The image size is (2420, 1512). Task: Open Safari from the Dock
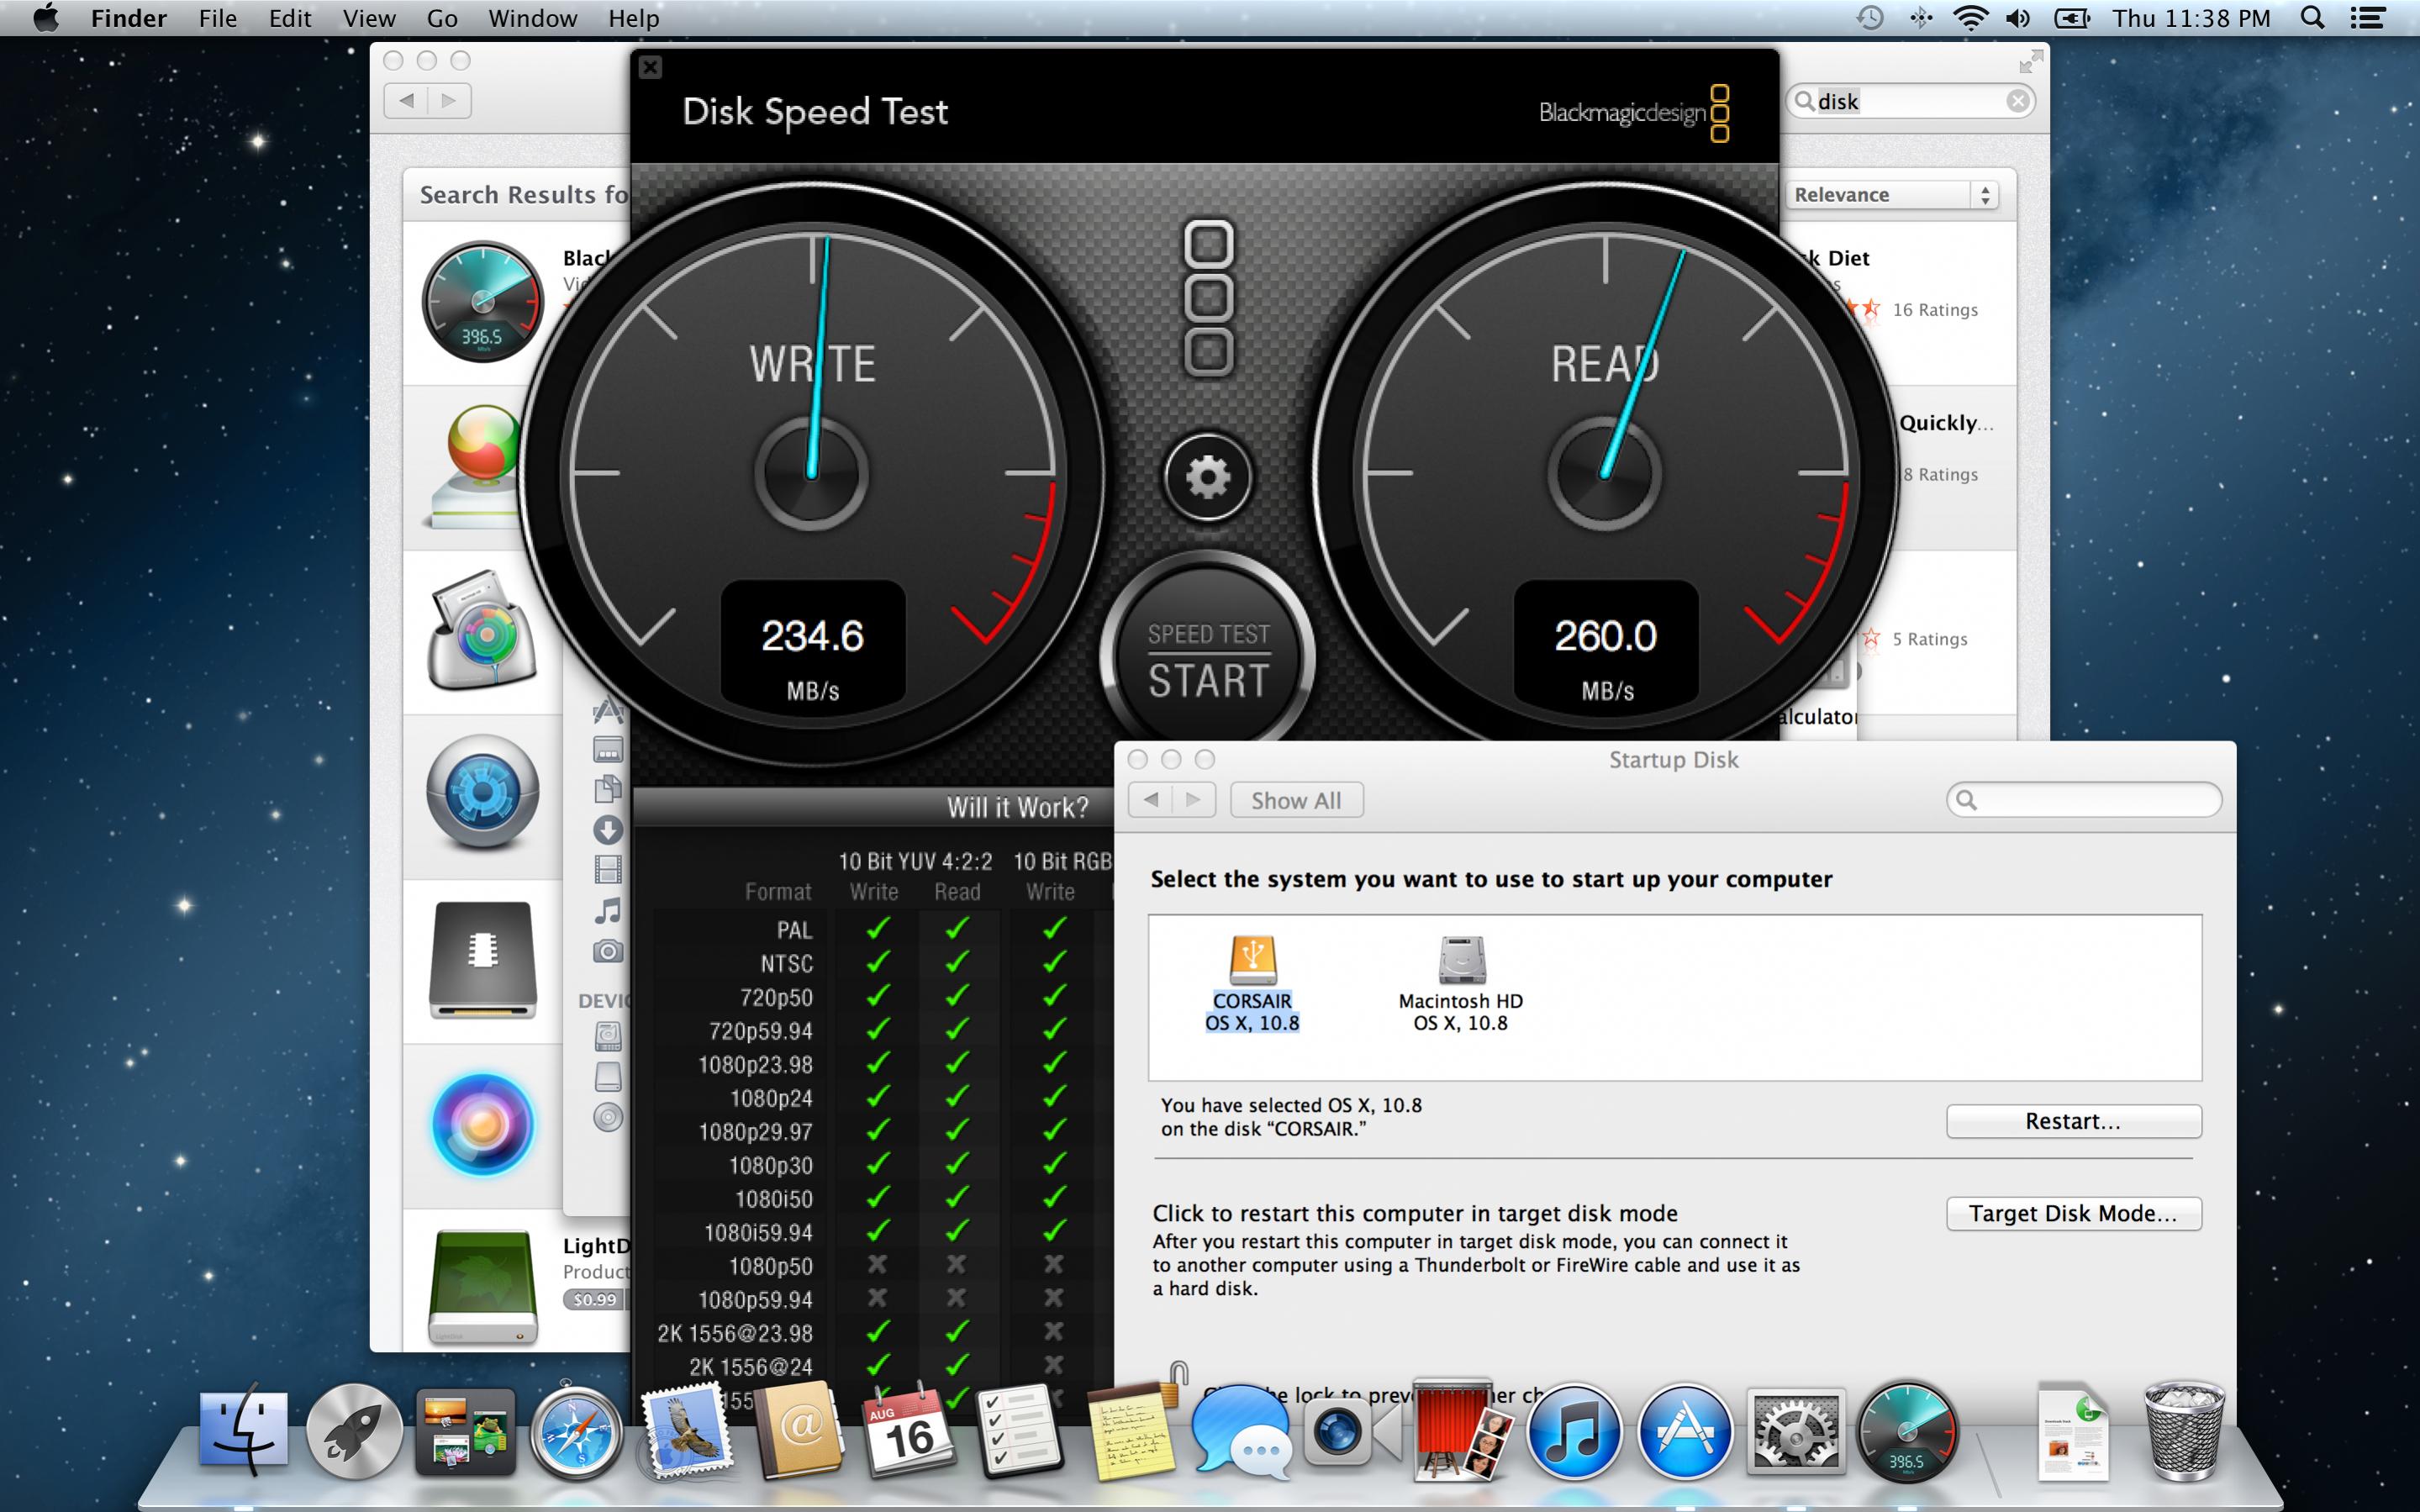575,1431
